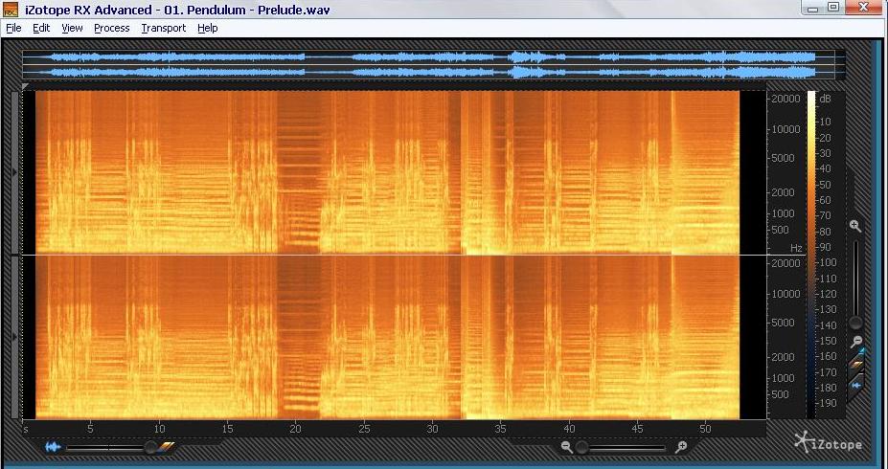Minimize the iZotope RX window
This screenshot has height=469, width=888.
coord(813,8)
